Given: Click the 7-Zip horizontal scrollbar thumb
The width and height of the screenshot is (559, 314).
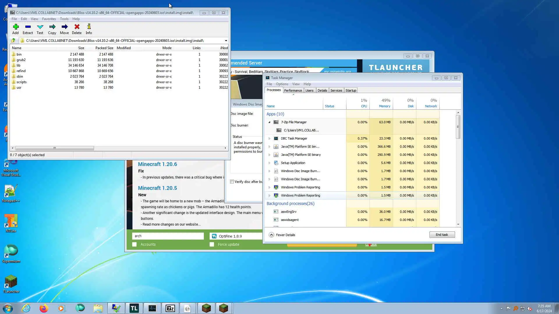Looking at the screenshot, I should tap(54, 148).
